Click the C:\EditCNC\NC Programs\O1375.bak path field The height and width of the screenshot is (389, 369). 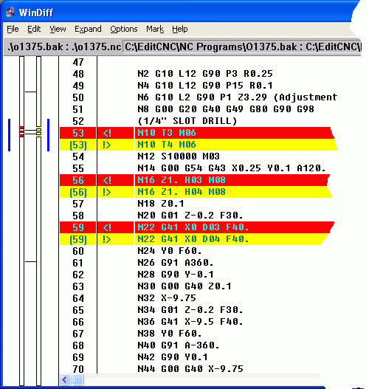click(242, 47)
